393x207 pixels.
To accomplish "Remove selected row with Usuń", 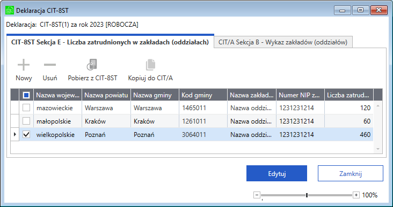I will pos(50,70).
